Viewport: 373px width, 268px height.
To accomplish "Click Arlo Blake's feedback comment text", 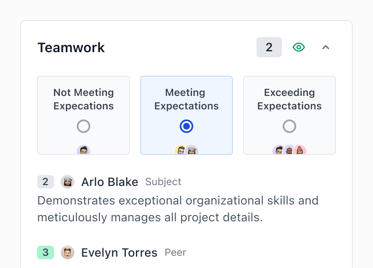I will 177,209.
